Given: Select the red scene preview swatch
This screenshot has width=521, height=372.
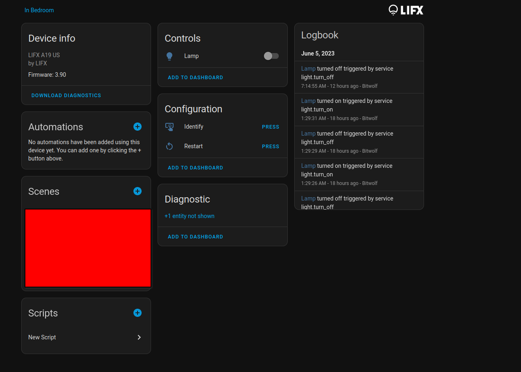Looking at the screenshot, I should click(x=88, y=247).
